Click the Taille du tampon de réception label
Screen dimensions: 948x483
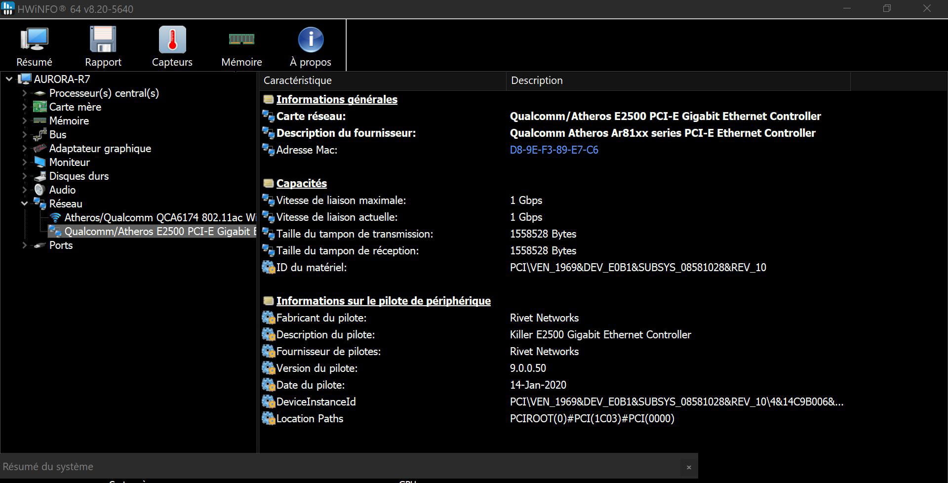click(x=348, y=250)
